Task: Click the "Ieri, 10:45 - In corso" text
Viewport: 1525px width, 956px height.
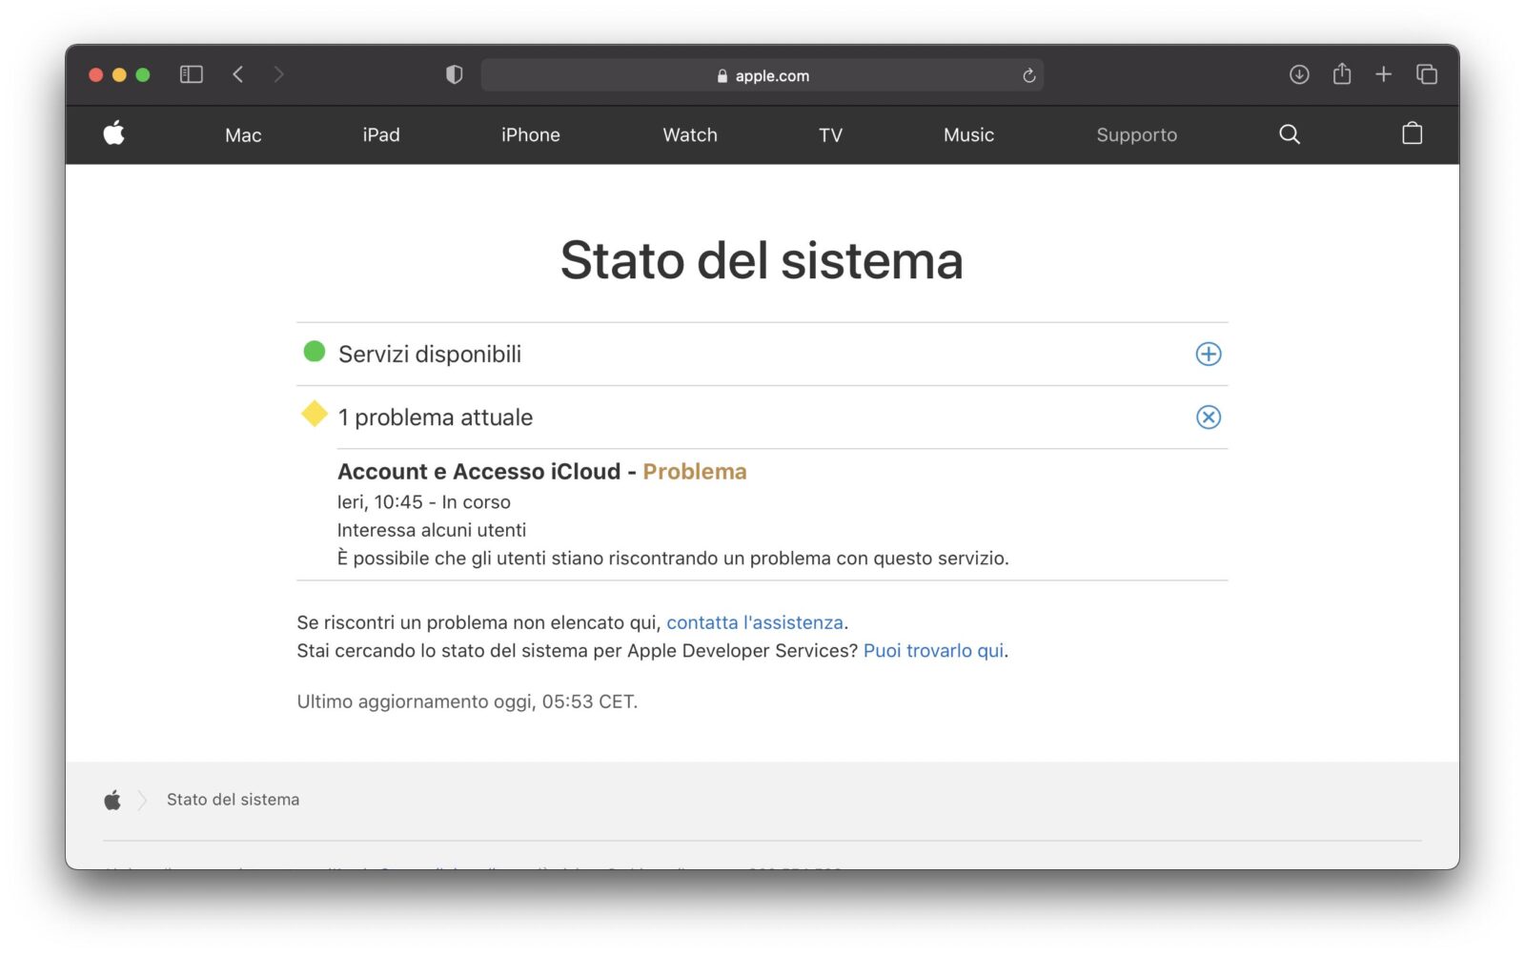Action: [x=424, y=502]
